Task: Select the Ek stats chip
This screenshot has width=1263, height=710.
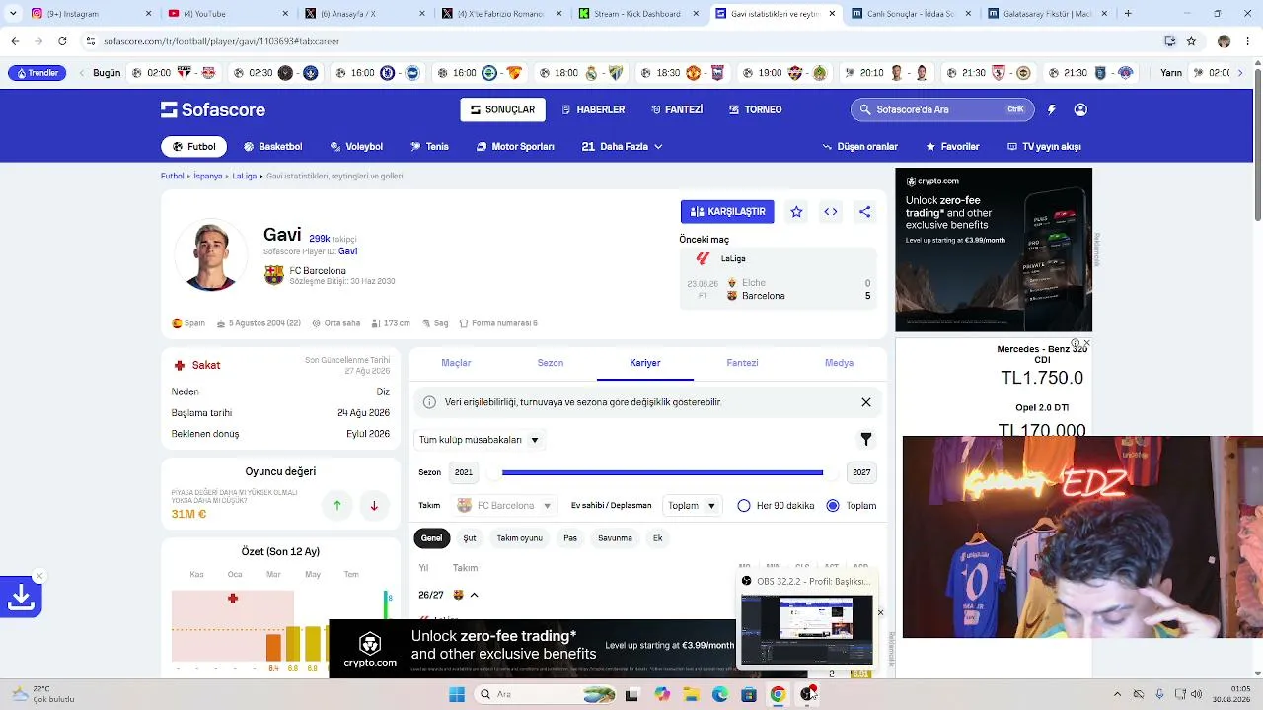Action: coord(657,538)
